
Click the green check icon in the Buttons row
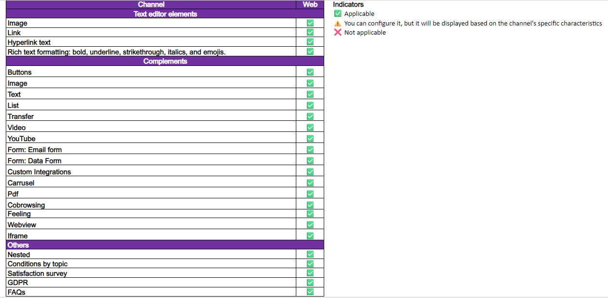[x=310, y=72]
